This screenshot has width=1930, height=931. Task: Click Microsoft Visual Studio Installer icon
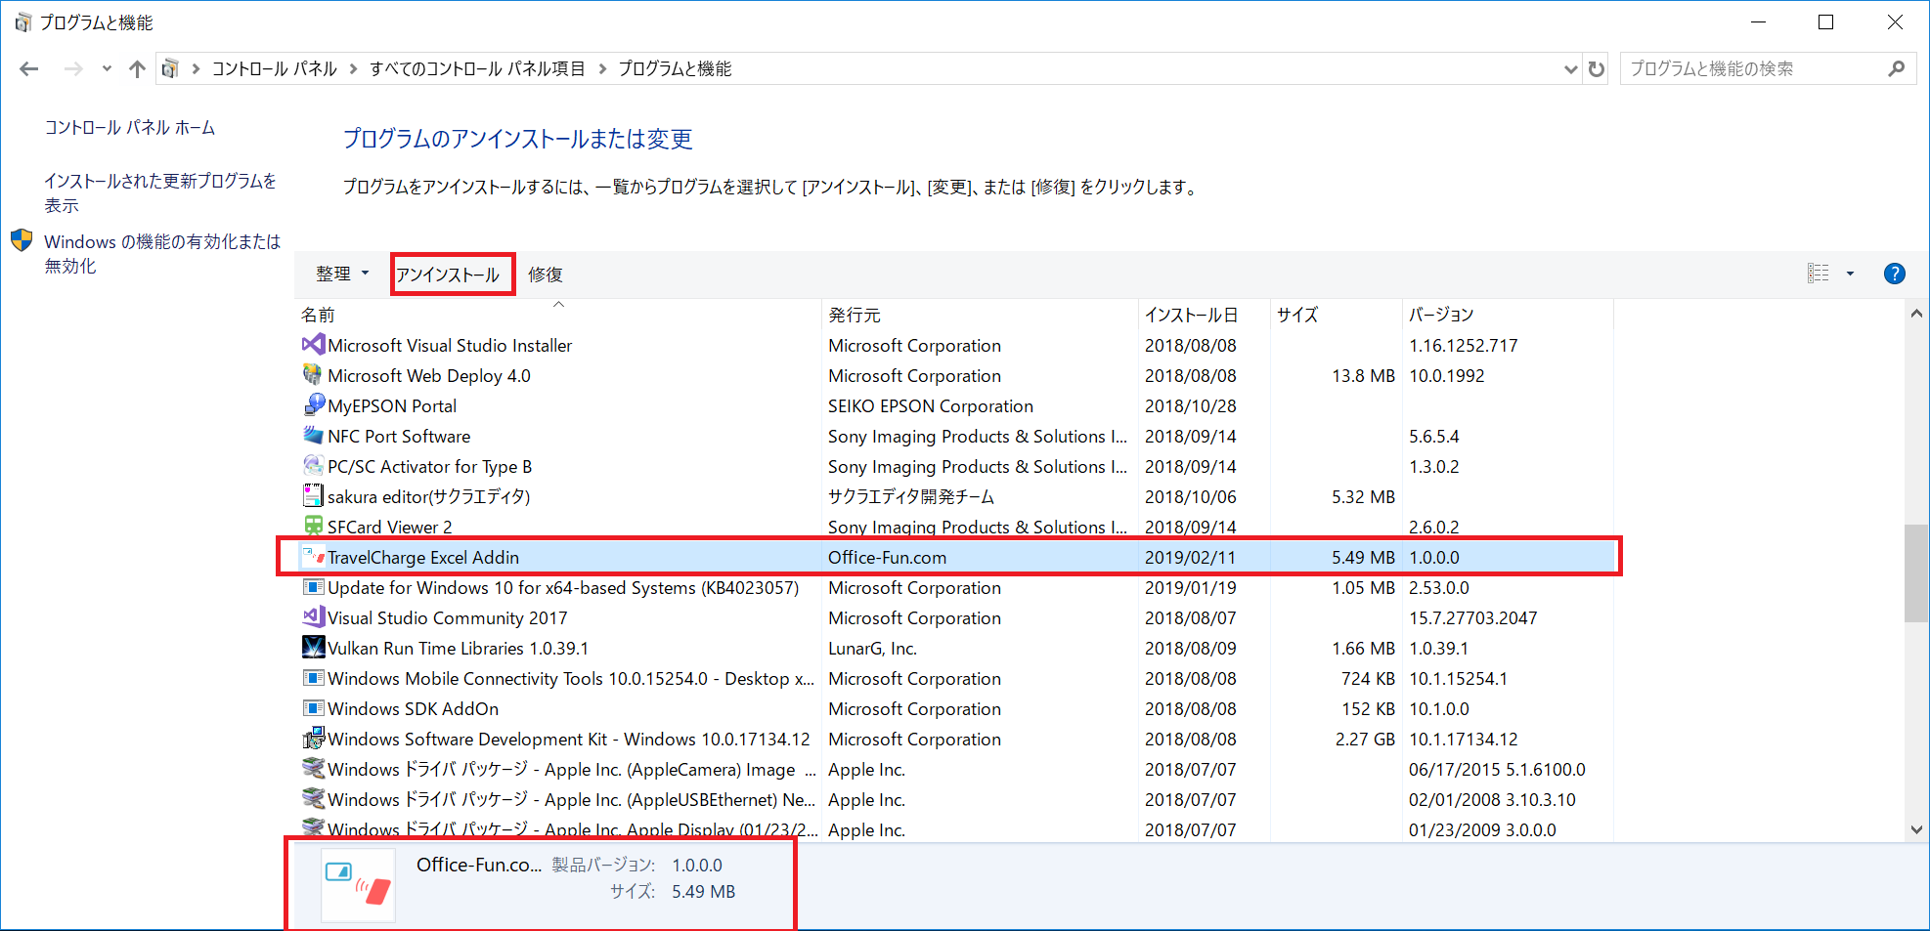pos(313,344)
